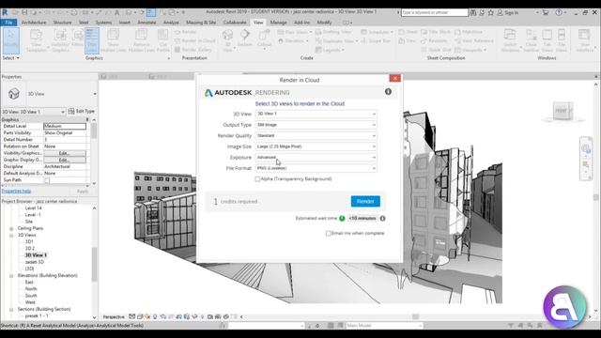Open the Architecture ribbon tab
This screenshot has height=338, width=601.
pos(34,23)
